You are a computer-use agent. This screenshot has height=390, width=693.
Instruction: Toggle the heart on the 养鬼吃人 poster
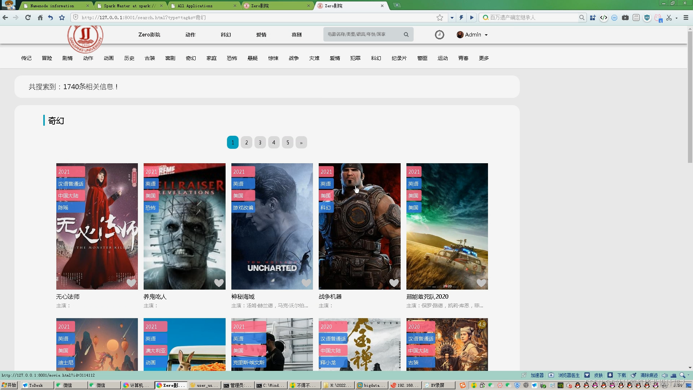tap(219, 283)
